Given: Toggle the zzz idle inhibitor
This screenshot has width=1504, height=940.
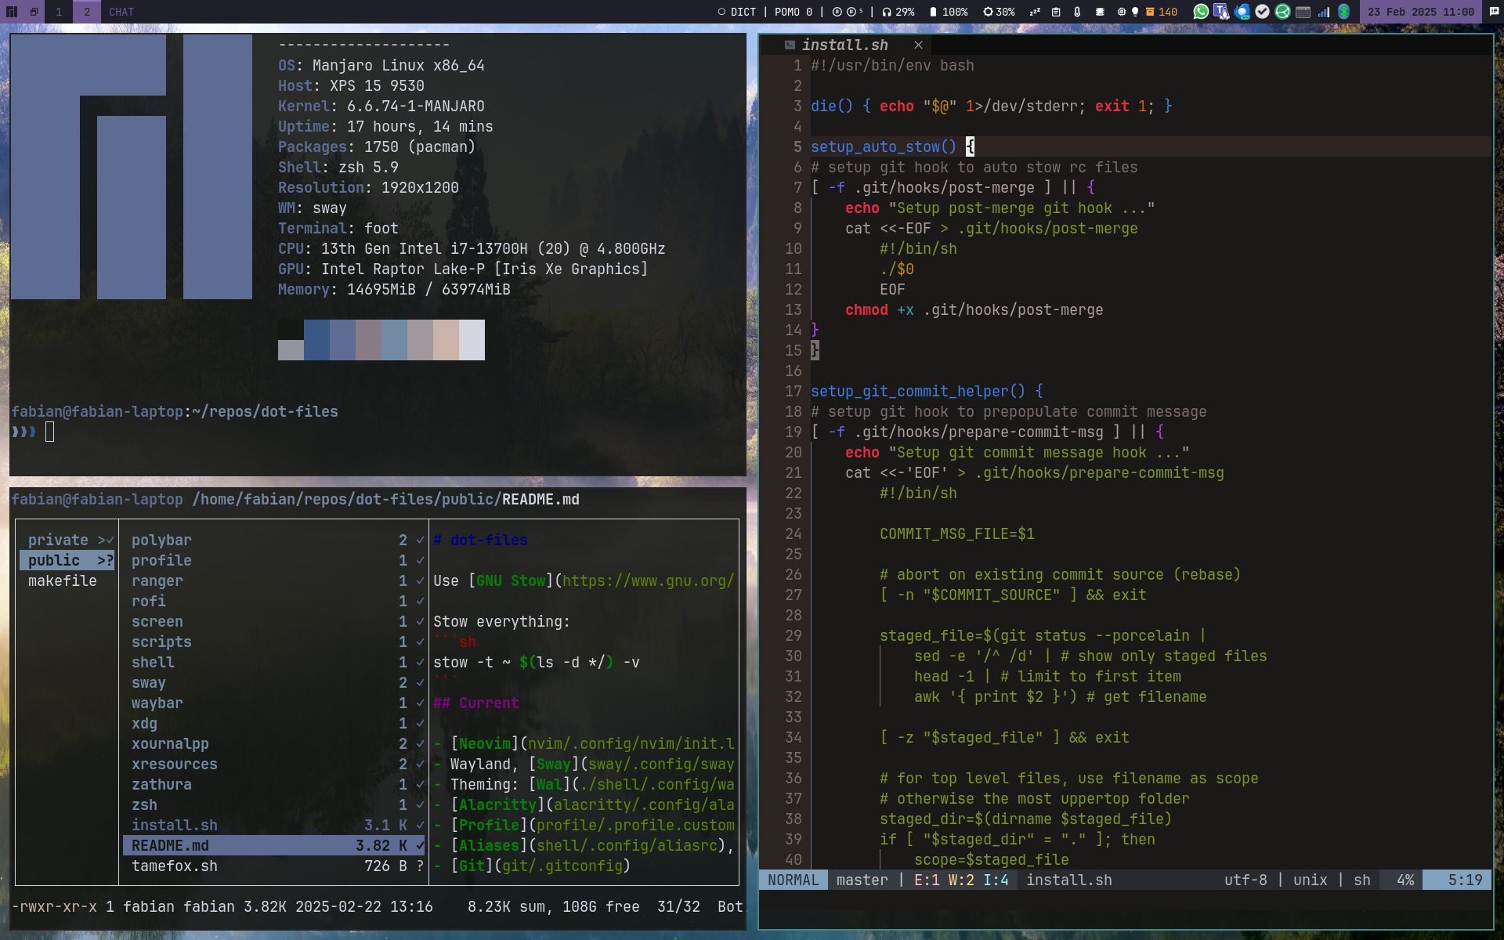Looking at the screenshot, I should (x=1034, y=12).
